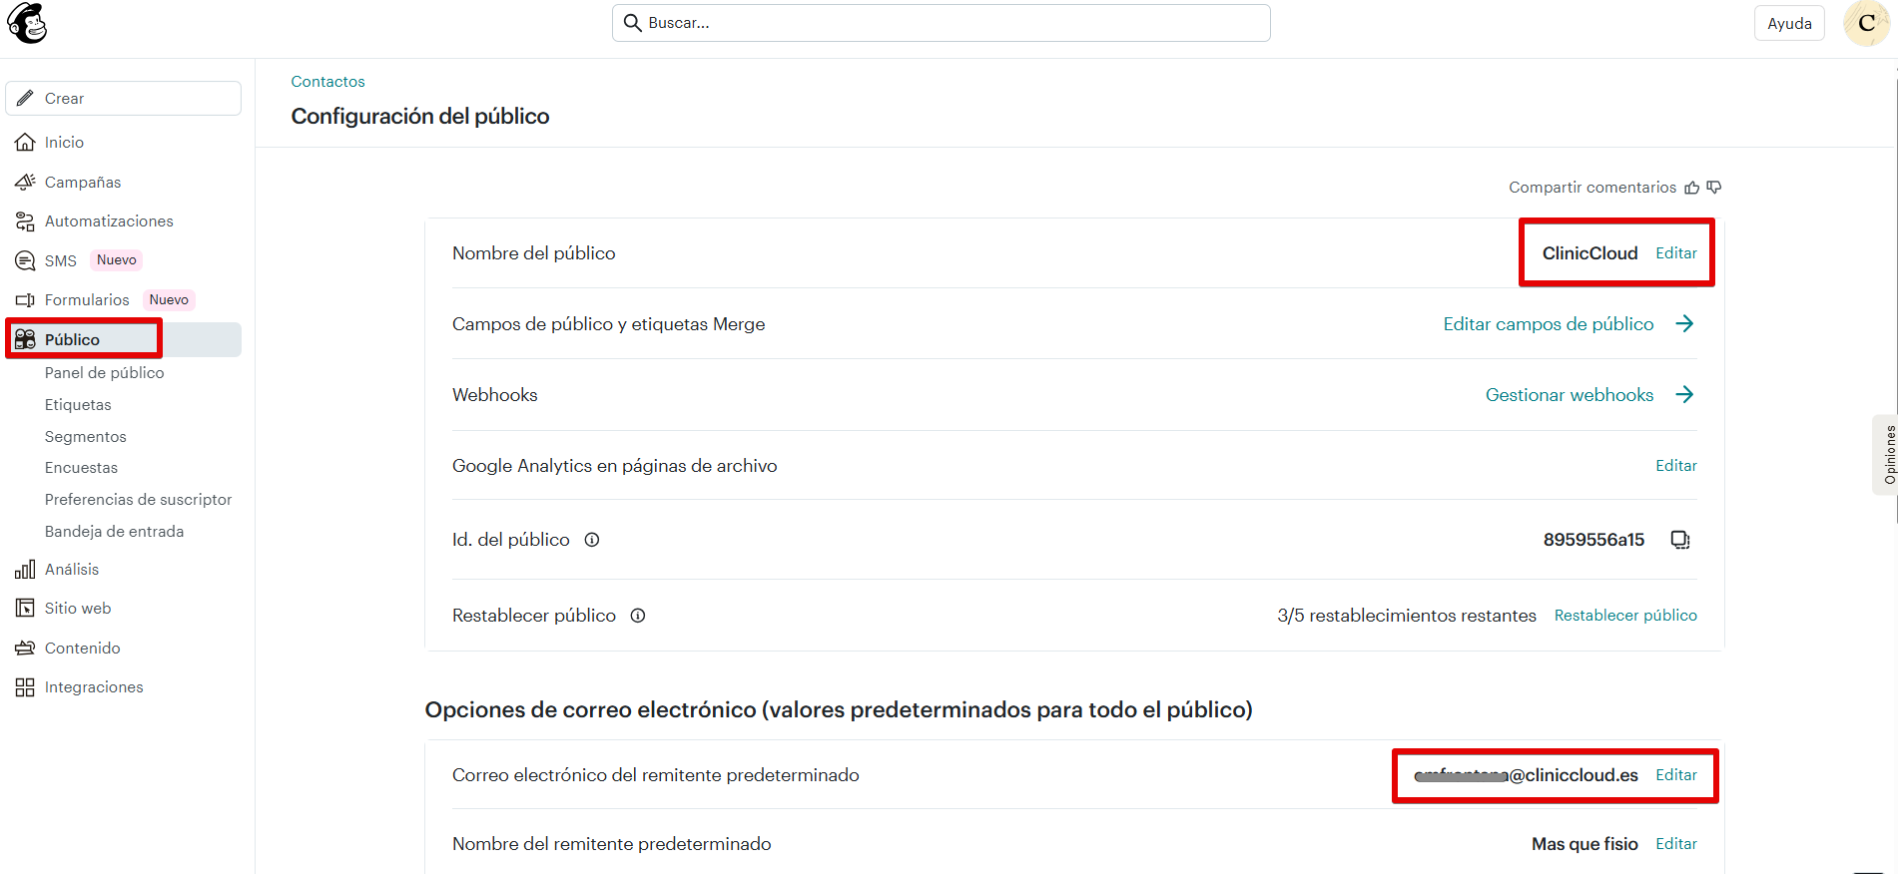Screen dimensions: 1898x874
Task: Click the Restablecer público link
Action: click(x=1625, y=616)
